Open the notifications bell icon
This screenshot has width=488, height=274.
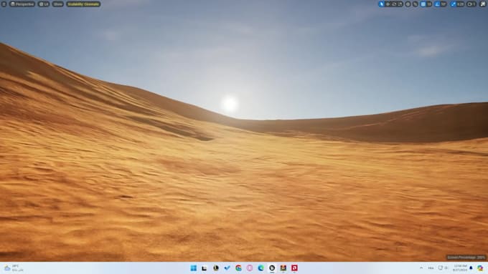point(471,268)
